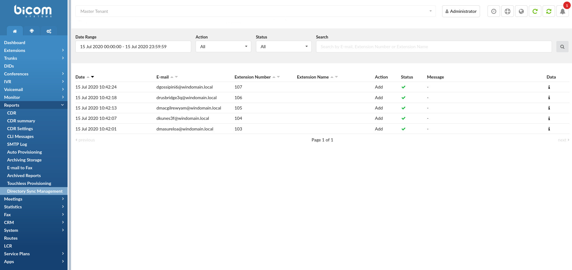Expand the Service Plans menu

pos(34,254)
